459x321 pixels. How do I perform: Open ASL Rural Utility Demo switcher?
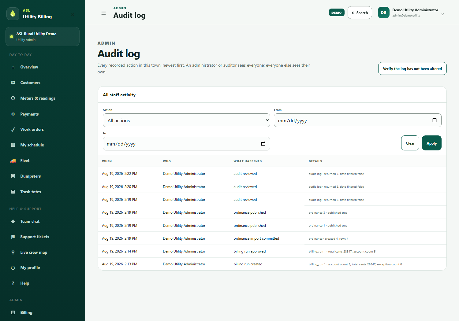43,37
